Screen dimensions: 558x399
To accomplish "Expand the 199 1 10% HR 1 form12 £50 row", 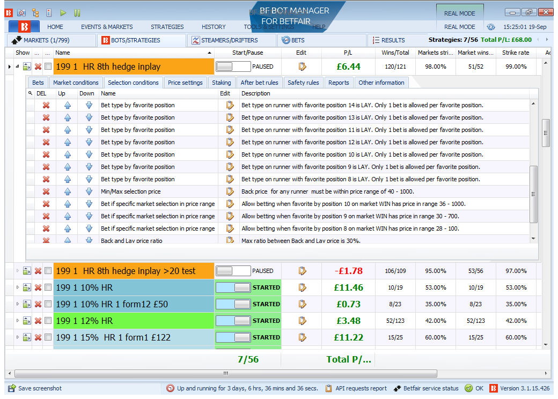I will [17, 304].
